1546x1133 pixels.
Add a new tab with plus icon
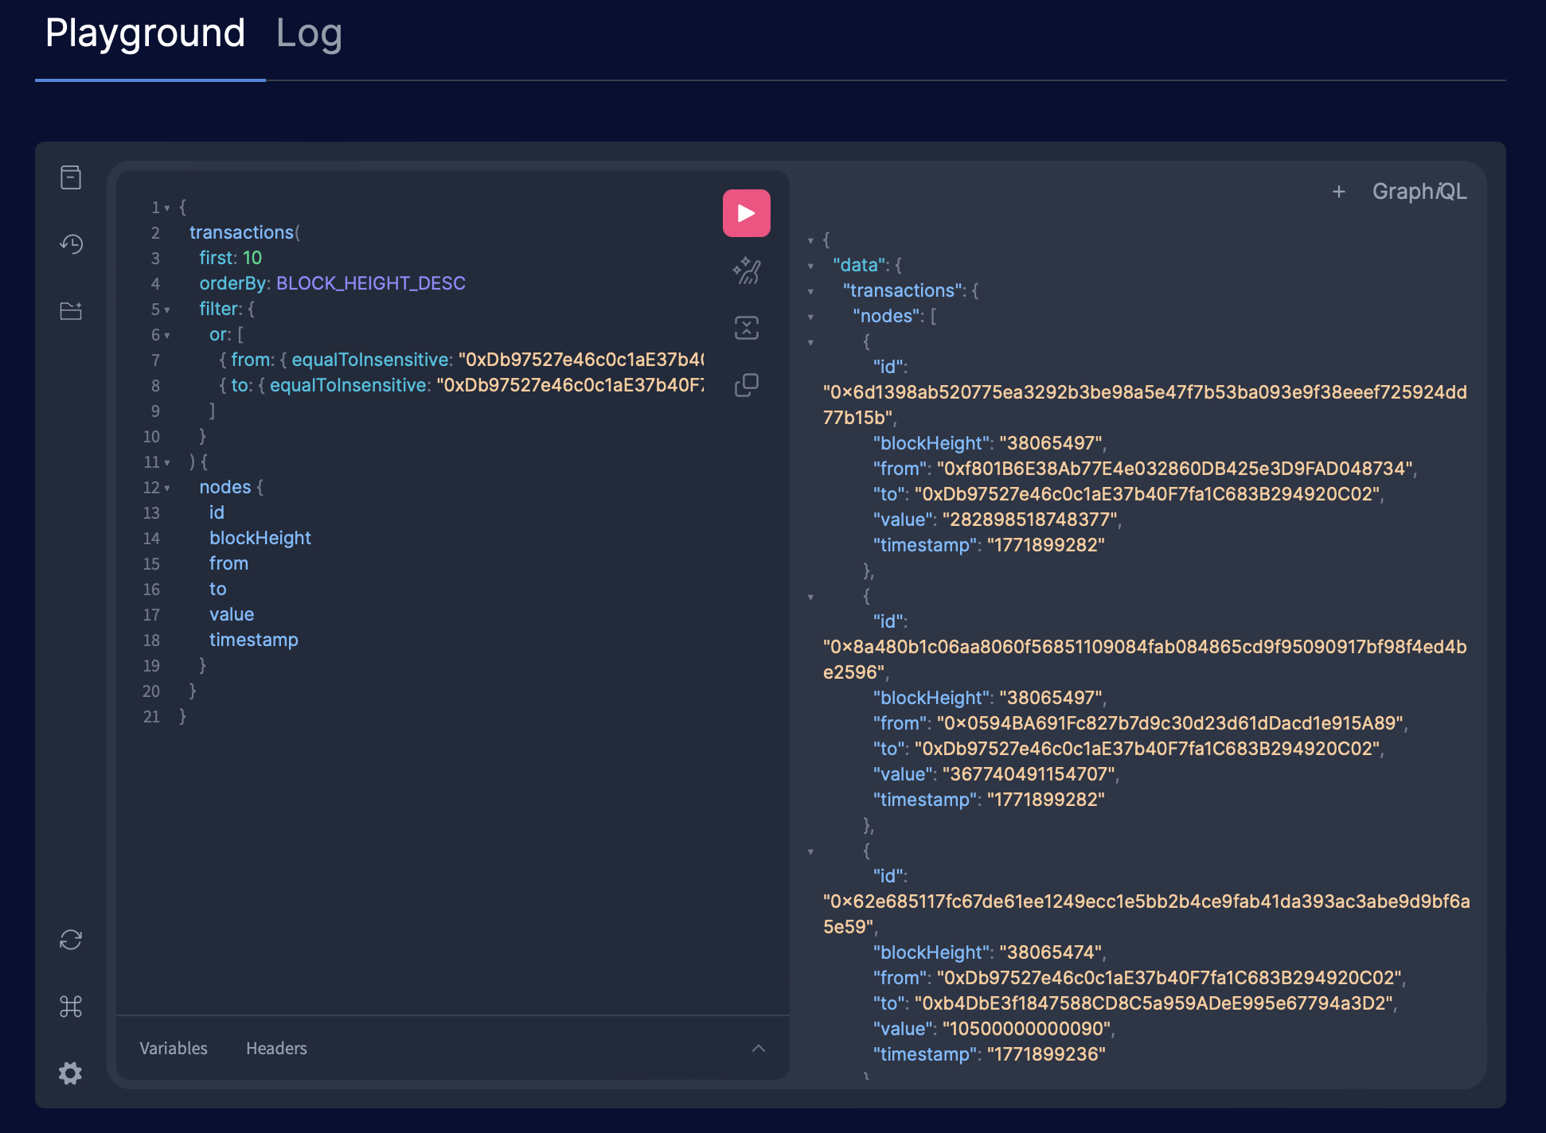tap(1338, 192)
